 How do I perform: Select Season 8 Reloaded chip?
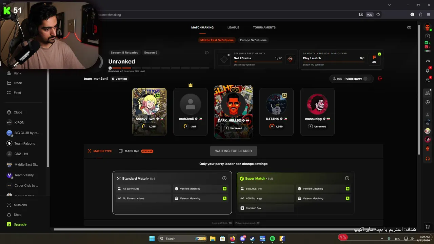[x=124, y=53]
